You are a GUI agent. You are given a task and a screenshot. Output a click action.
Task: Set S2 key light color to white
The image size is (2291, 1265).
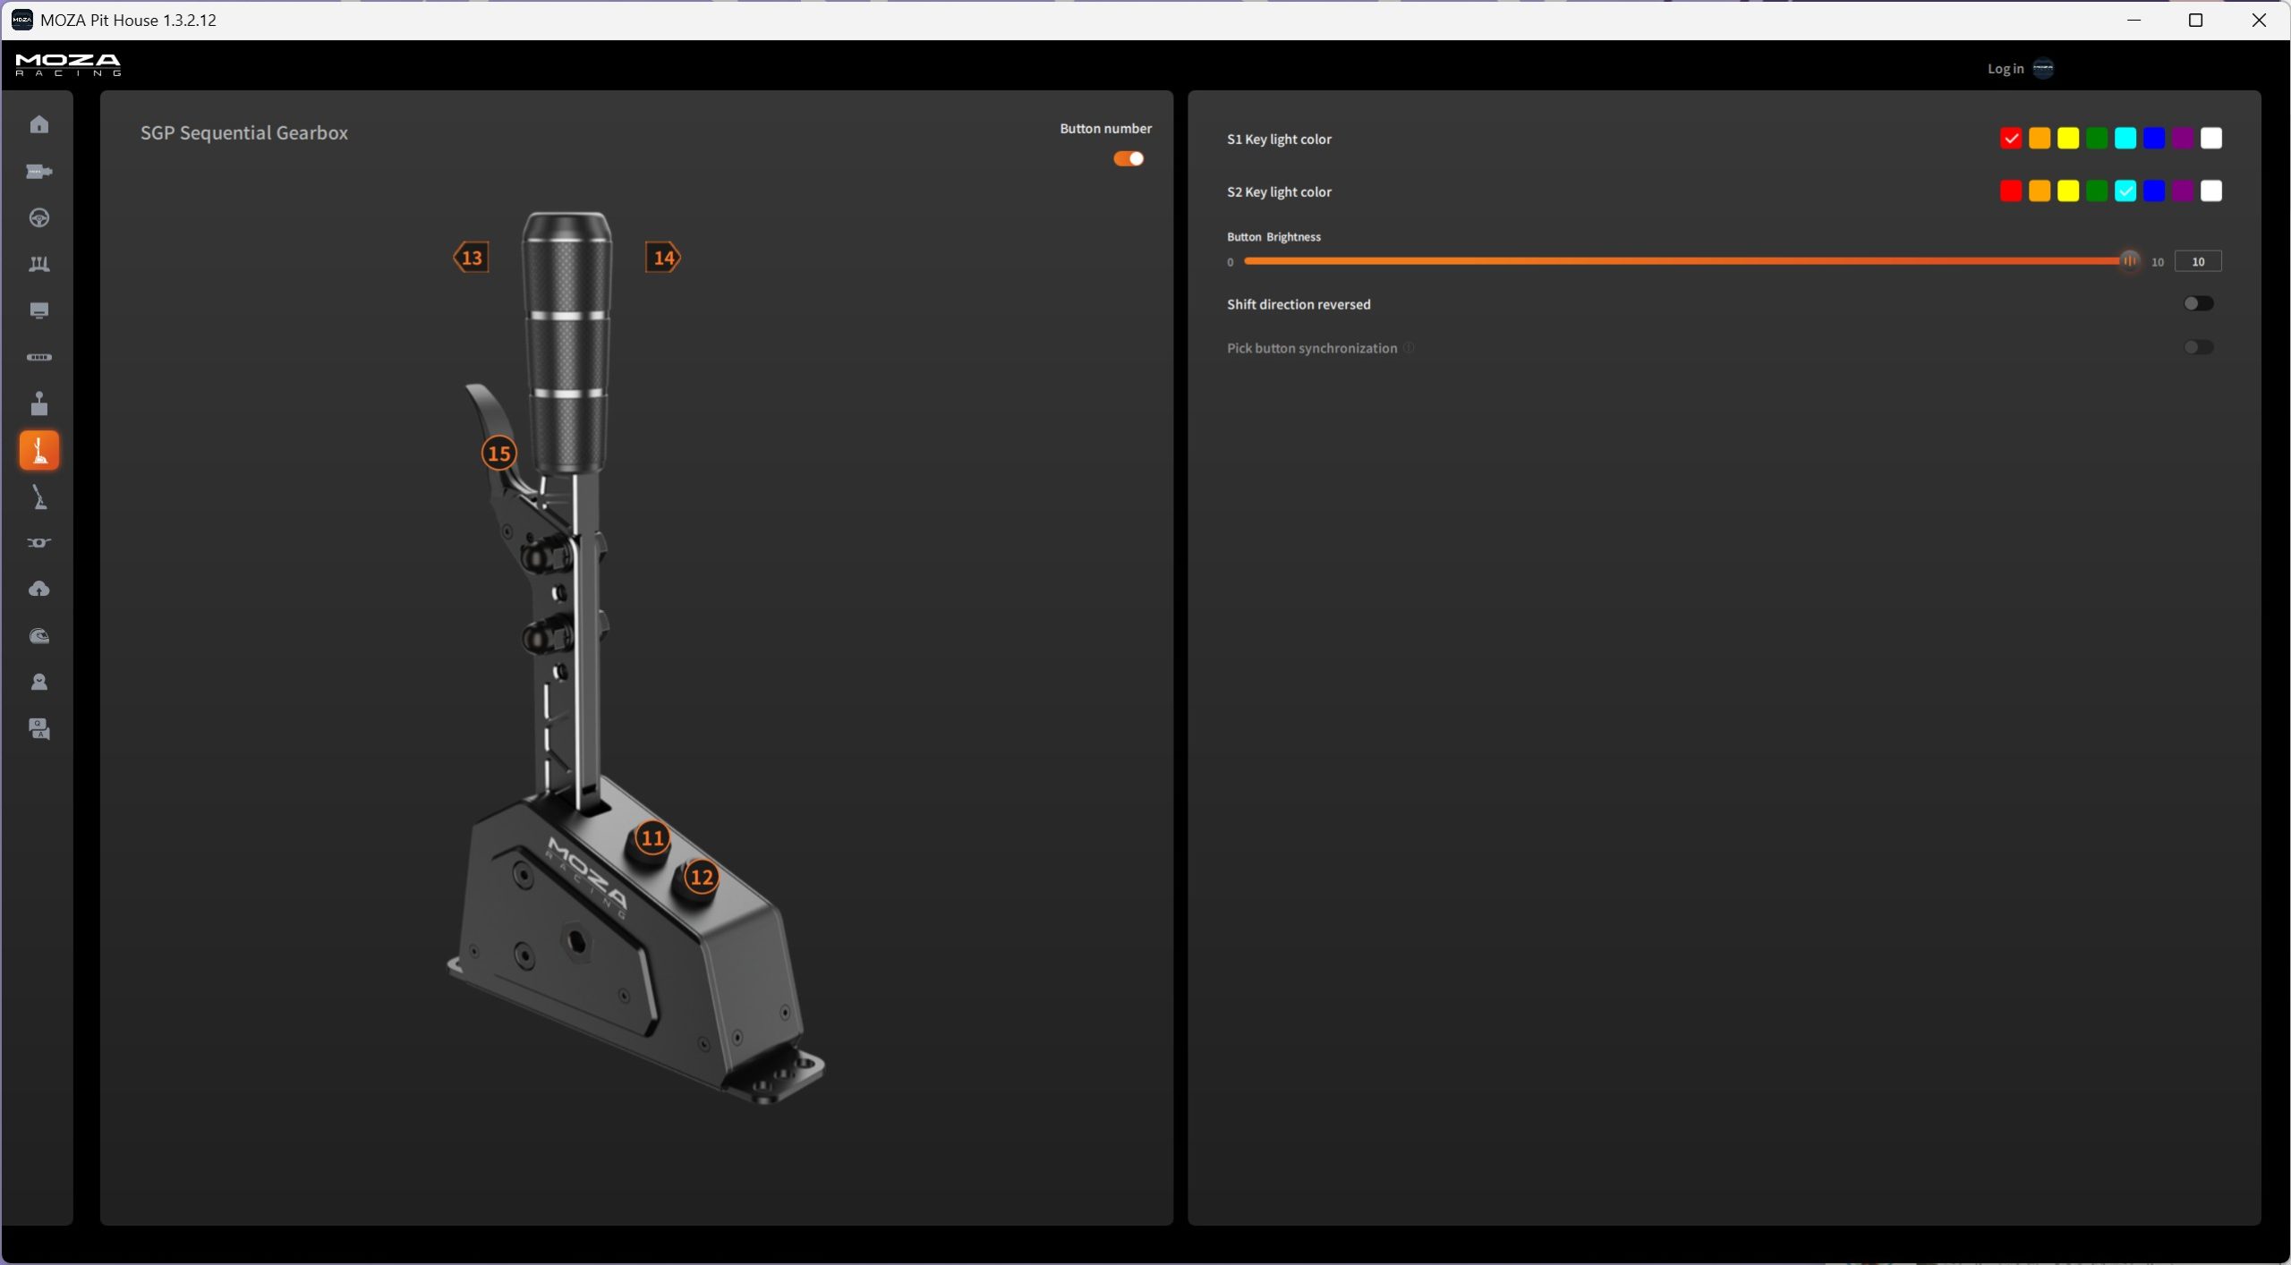[2211, 191]
